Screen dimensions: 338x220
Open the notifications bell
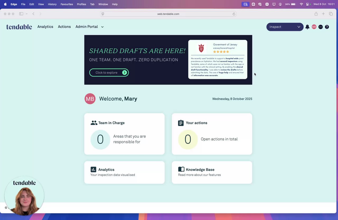pyautogui.click(x=307, y=27)
